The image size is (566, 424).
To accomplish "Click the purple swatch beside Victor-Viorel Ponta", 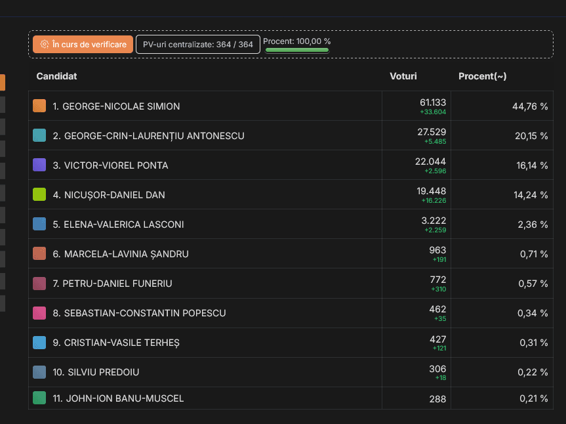I will click(39, 165).
